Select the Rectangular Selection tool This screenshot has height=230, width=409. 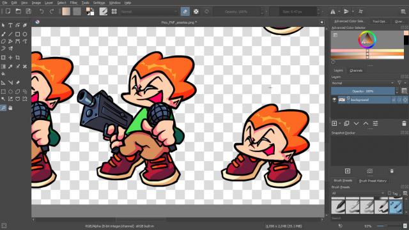point(3,91)
